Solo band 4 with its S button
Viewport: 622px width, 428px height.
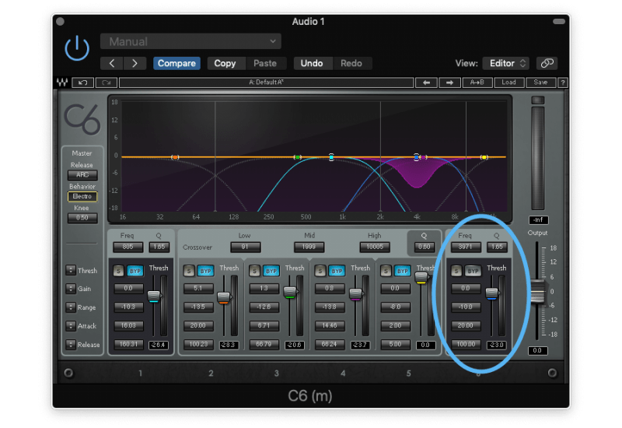pyautogui.click(x=320, y=271)
